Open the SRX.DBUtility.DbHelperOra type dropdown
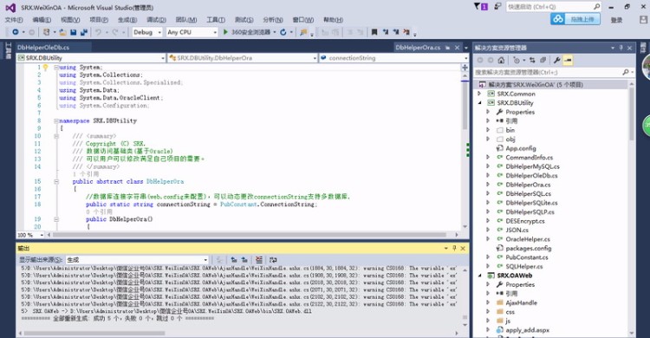 point(243,58)
